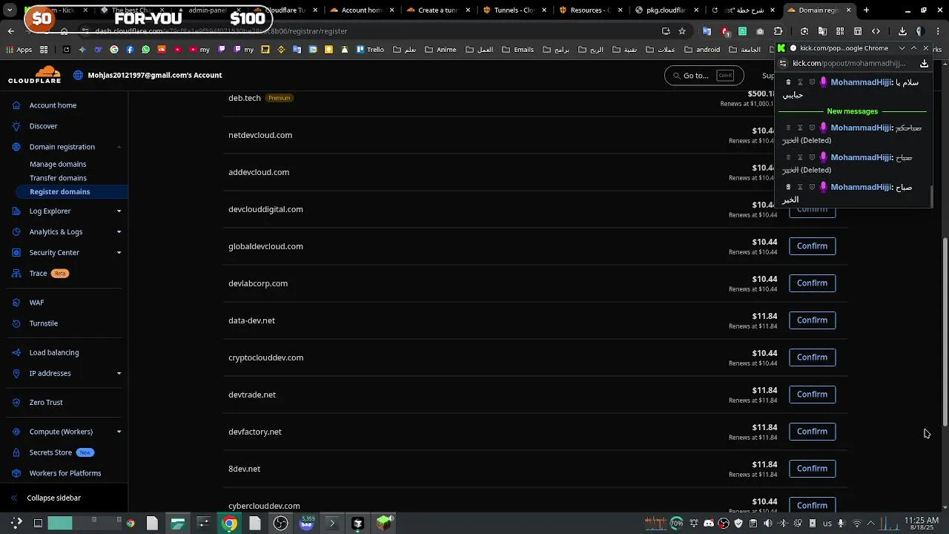Confirm globaldevcloud.com registration
Viewport: 949px width, 534px height.
click(812, 246)
